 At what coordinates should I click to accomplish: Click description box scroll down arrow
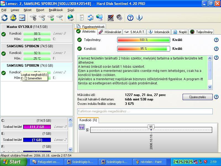tap(210, 87)
